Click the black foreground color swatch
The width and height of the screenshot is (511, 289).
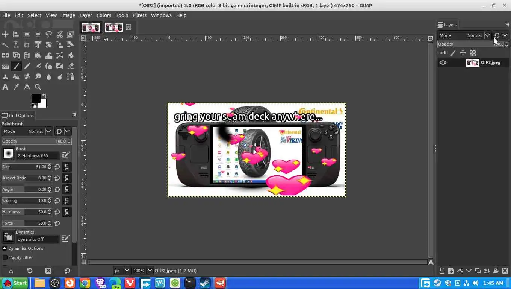[36, 98]
